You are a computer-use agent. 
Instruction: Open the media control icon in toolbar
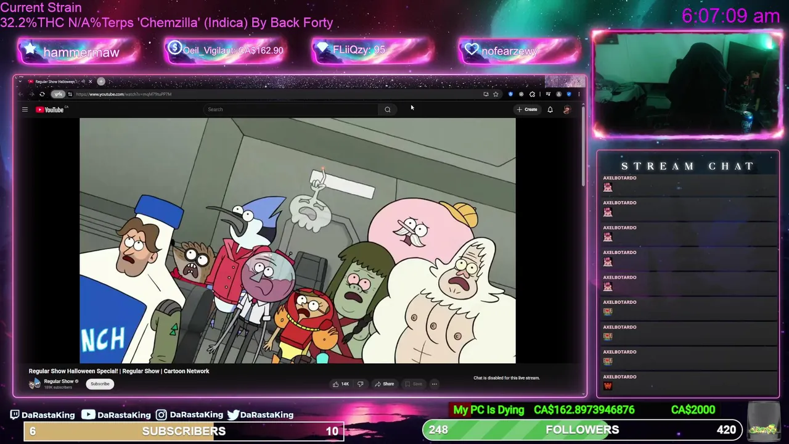coord(548,94)
